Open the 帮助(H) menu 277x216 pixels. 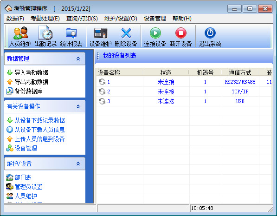[182, 19]
